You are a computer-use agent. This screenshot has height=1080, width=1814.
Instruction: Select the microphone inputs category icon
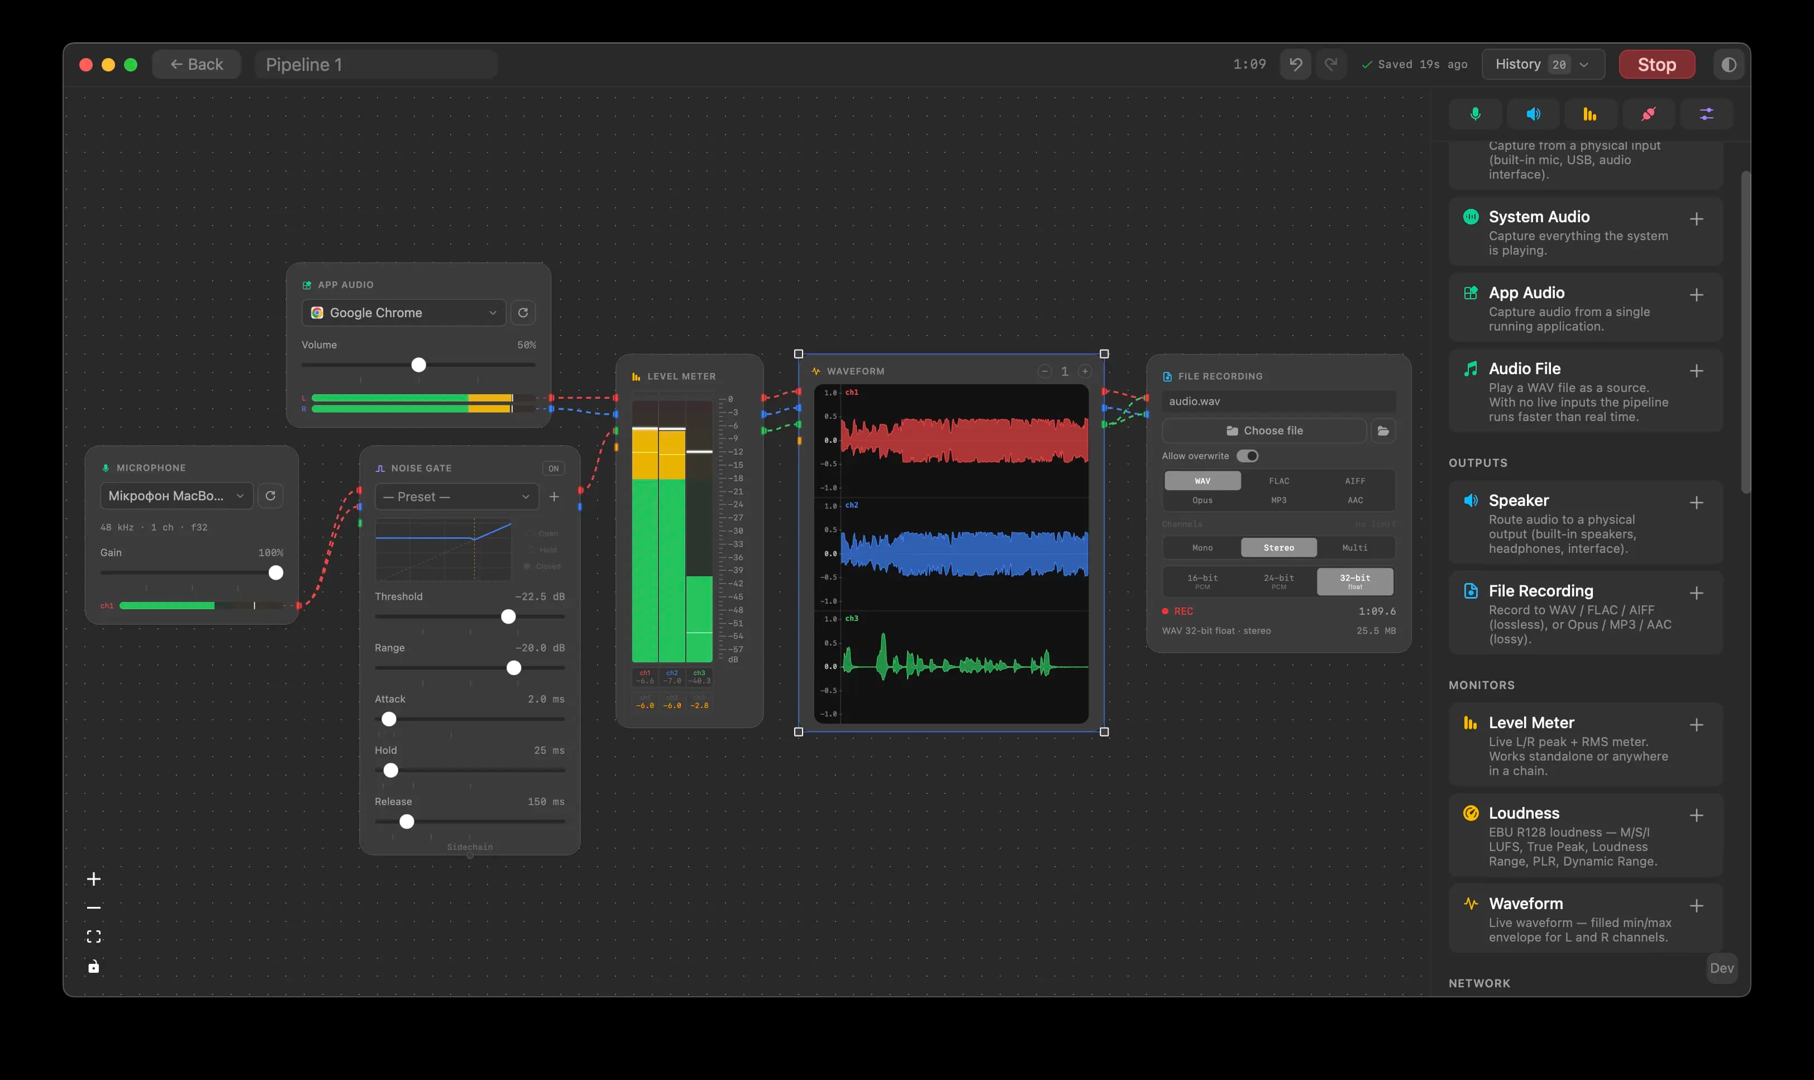pyautogui.click(x=1475, y=114)
